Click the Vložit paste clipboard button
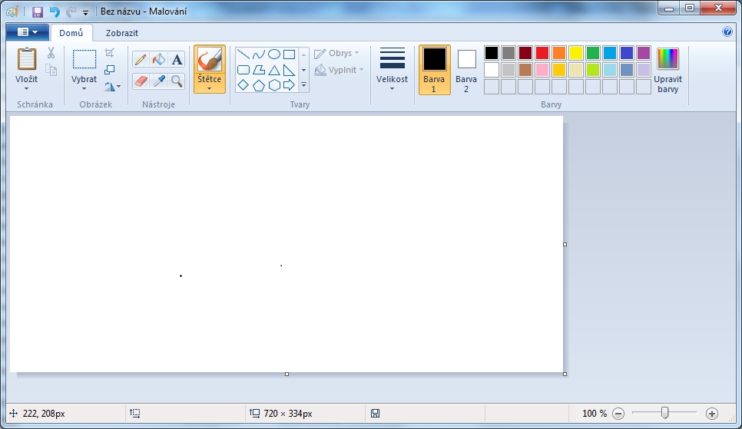This screenshot has width=742, height=429. (x=27, y=60)
